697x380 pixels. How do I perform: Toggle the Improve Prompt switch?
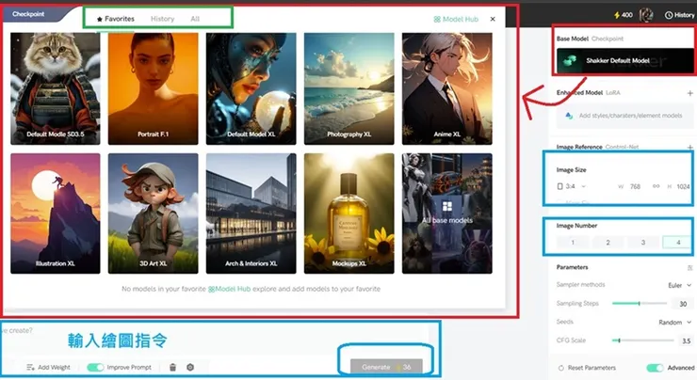click(95, 367)
